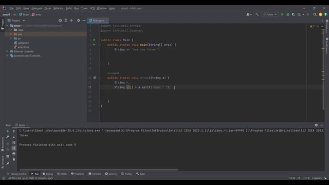The image size is (329, 185).
Task: Select the Main tab in Run panel
Action: click(x=22, y=125)
